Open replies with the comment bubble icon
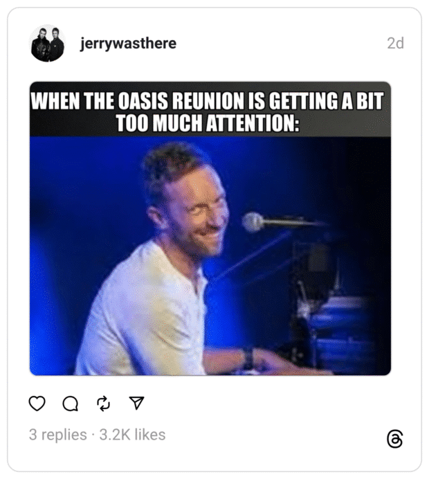Screen dimensions: 429x479 [x=70, y=404]
